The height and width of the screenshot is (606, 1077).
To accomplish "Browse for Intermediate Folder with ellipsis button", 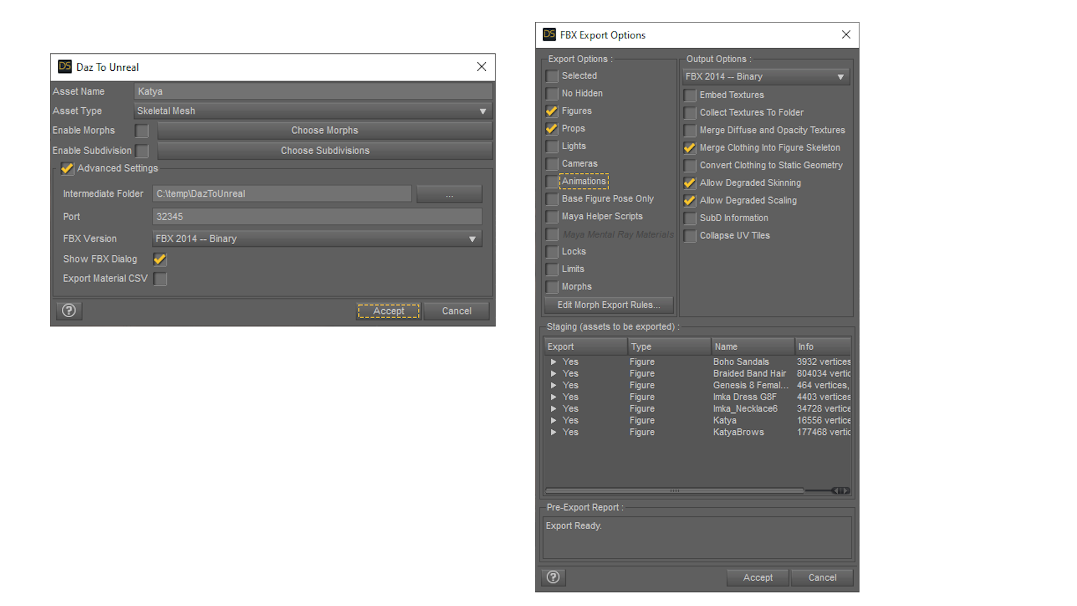I will point(449,194).
